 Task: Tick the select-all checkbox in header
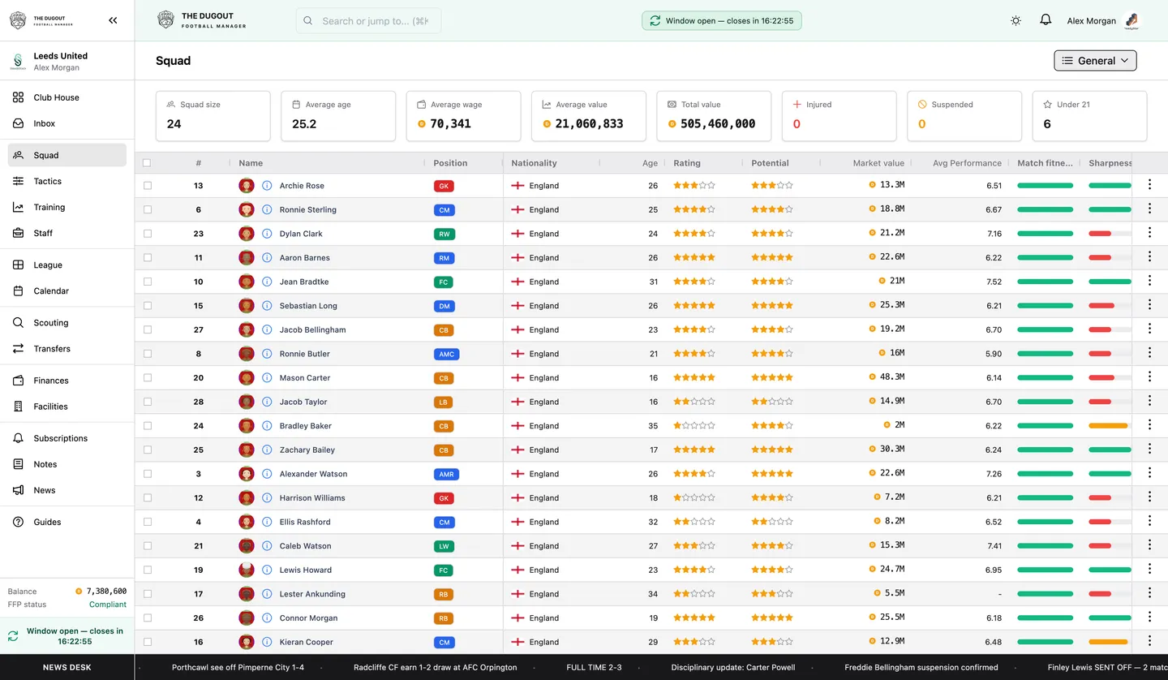[x=147, y=163]
